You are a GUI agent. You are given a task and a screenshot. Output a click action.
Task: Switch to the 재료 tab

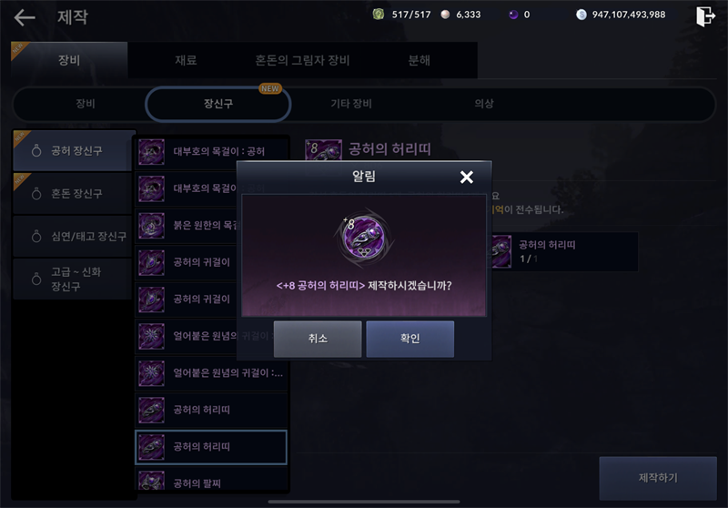point(186,60)
